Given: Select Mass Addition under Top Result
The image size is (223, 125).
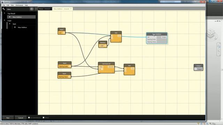Looking at the screenshot, I should (21, 17).
